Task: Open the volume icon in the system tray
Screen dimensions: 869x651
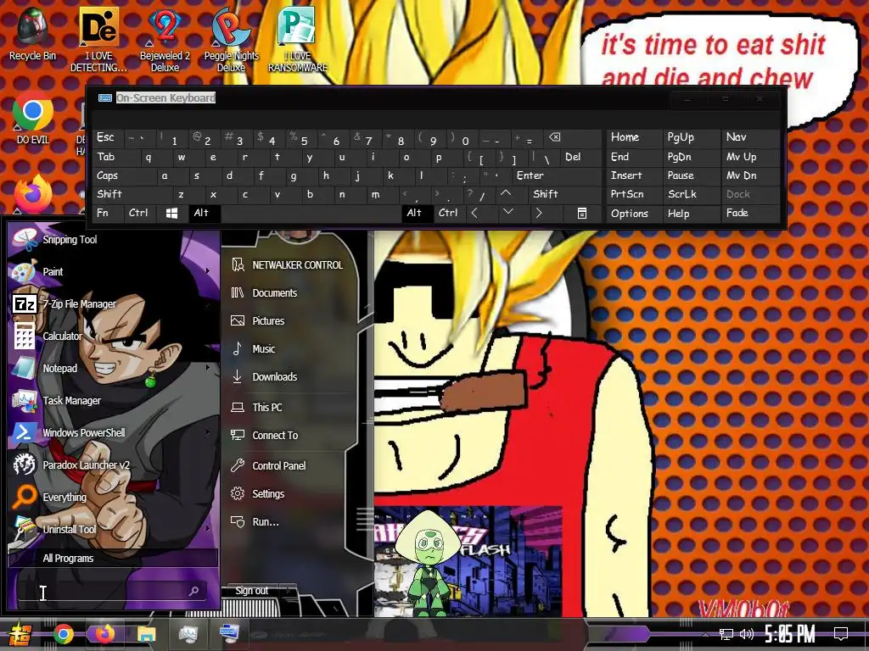Action: [x=747, y=634]
